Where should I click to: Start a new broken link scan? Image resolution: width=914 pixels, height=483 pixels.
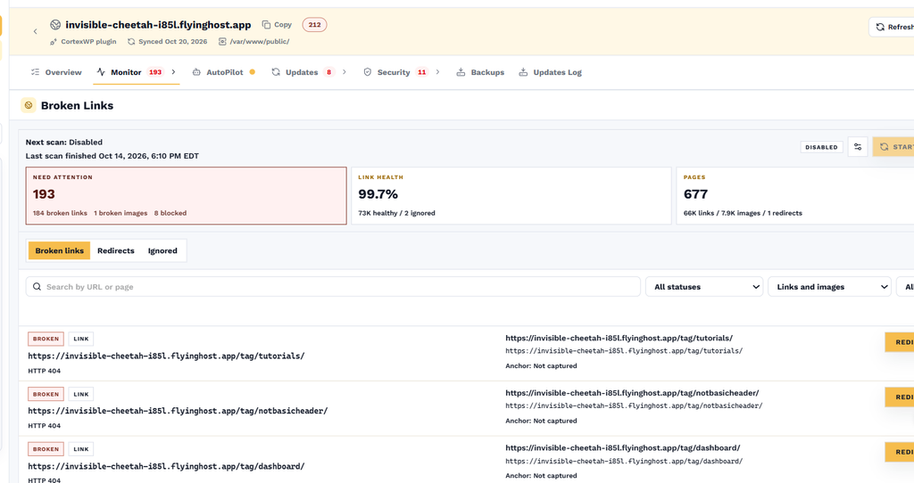[x=893, y=147]
